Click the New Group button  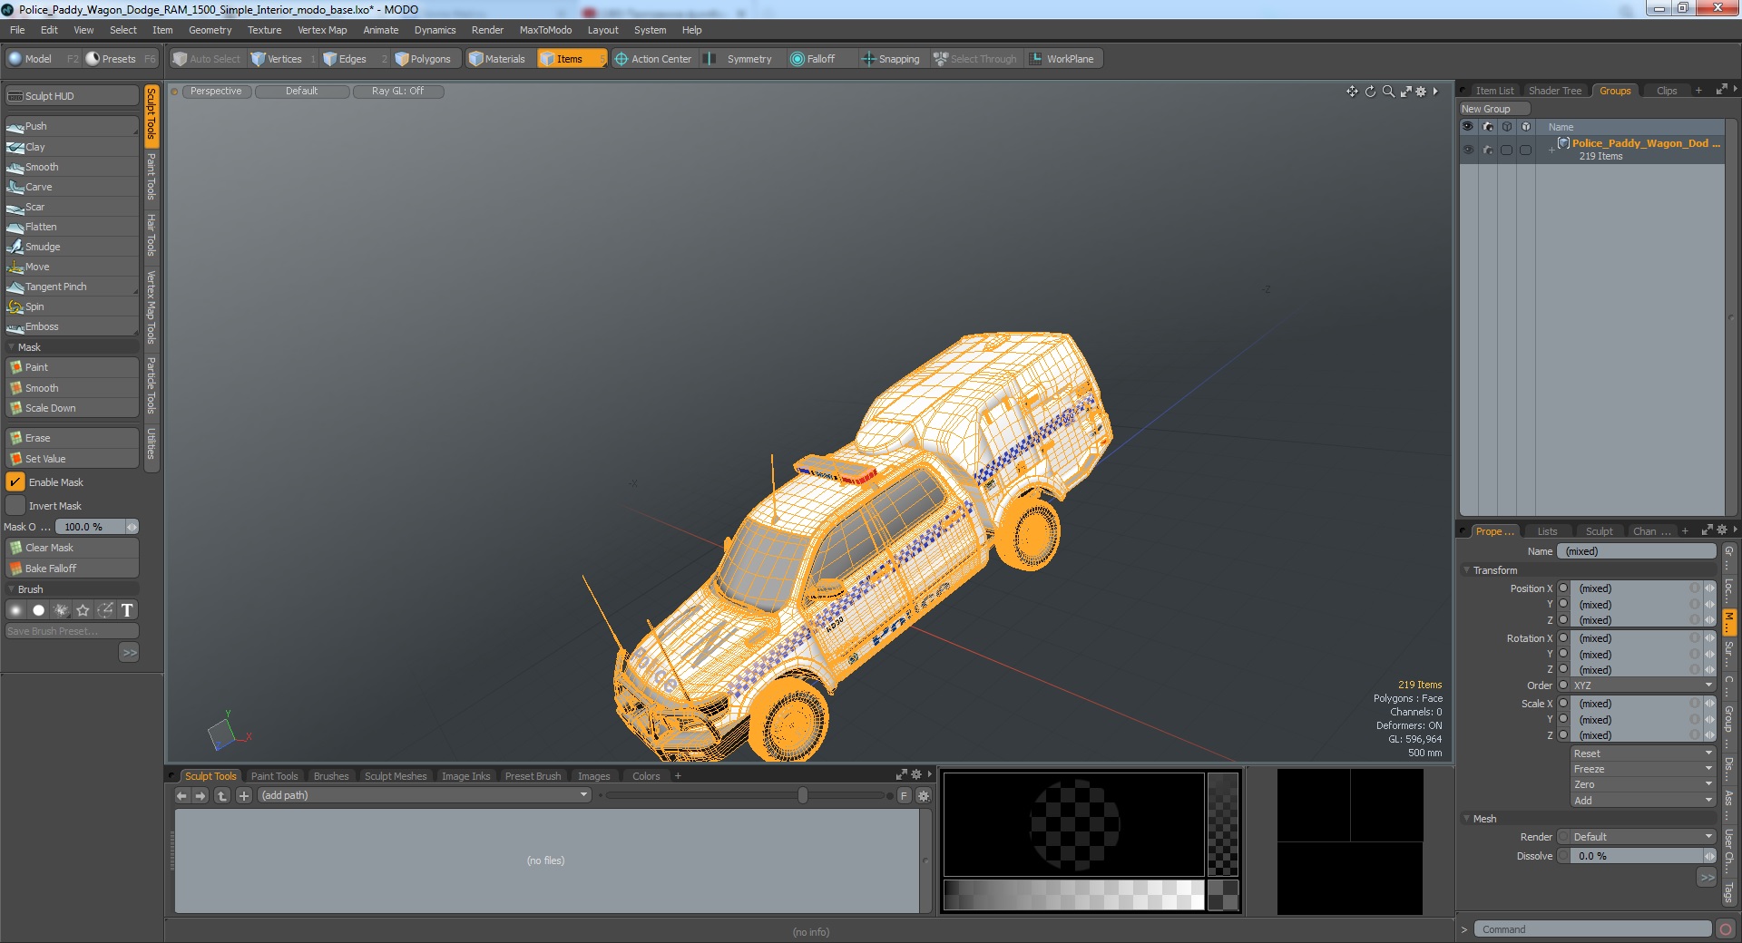pyautogui.click(x=1494, y=109)
